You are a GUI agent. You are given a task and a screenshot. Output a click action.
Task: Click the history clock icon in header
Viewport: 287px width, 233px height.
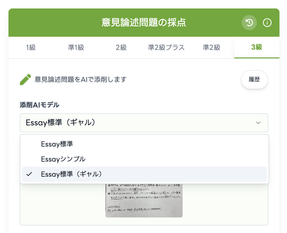(x=249, y=22)
